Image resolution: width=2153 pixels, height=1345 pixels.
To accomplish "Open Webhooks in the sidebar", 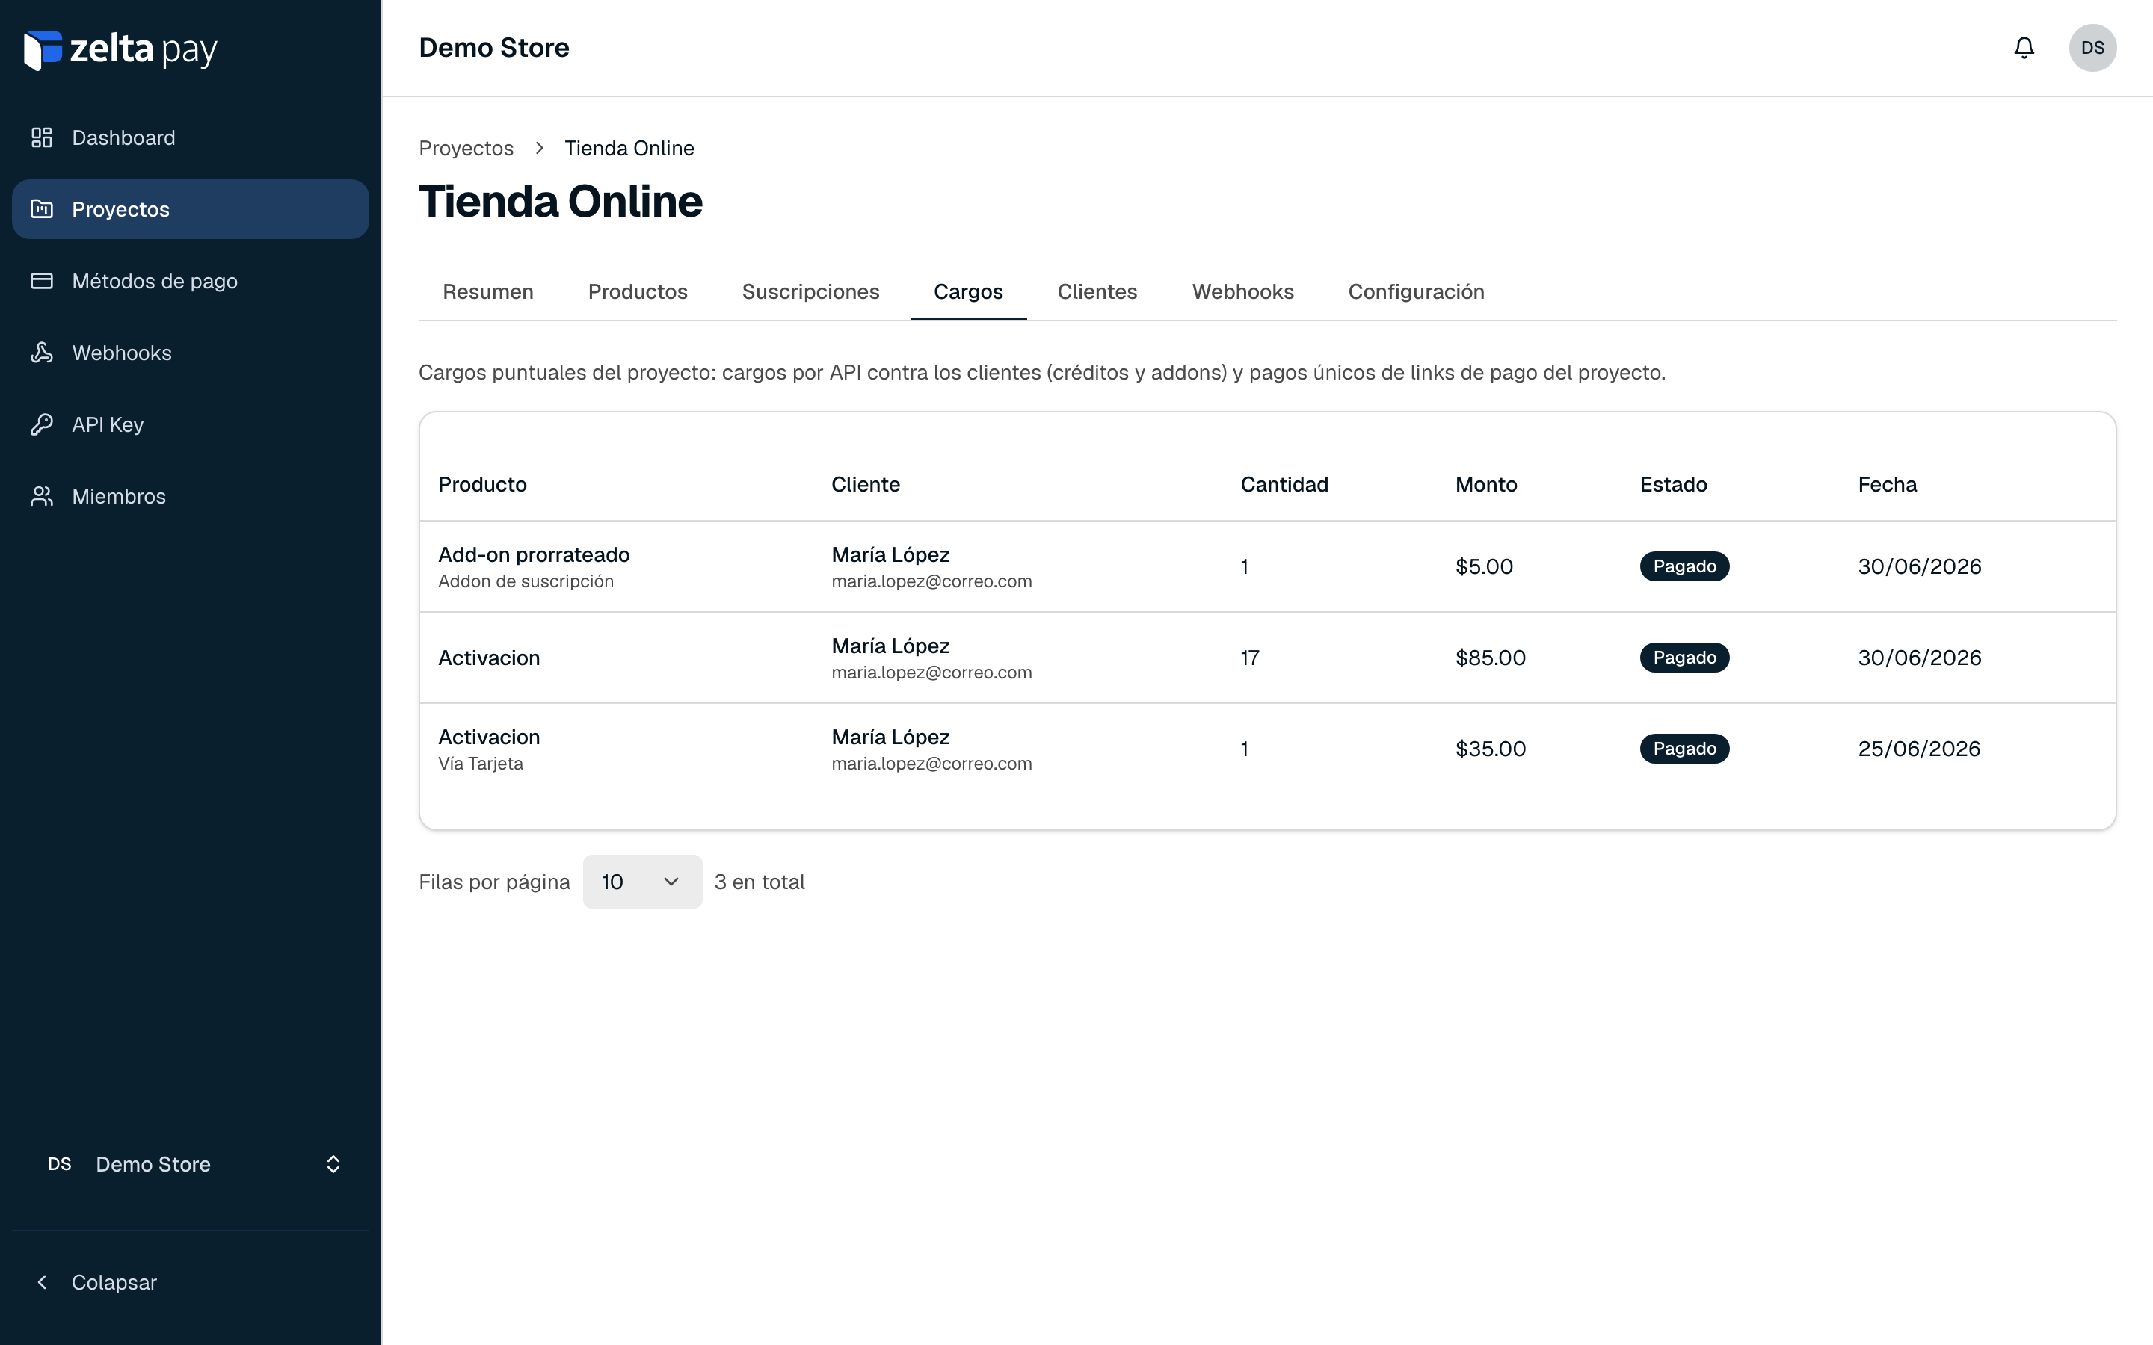I will coord(191,352).
